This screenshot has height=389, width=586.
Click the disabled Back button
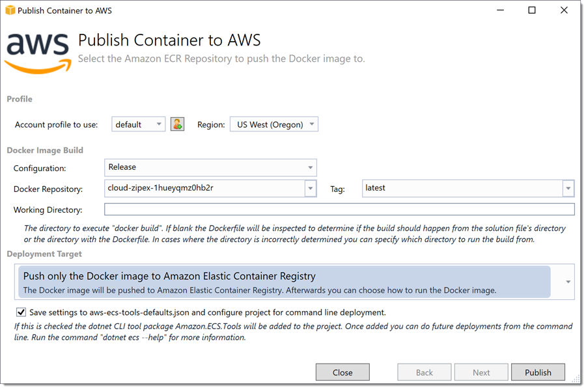424,372
